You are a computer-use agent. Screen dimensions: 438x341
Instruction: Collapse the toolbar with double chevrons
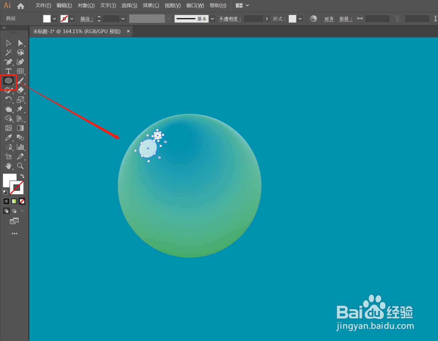click(4, 28)
